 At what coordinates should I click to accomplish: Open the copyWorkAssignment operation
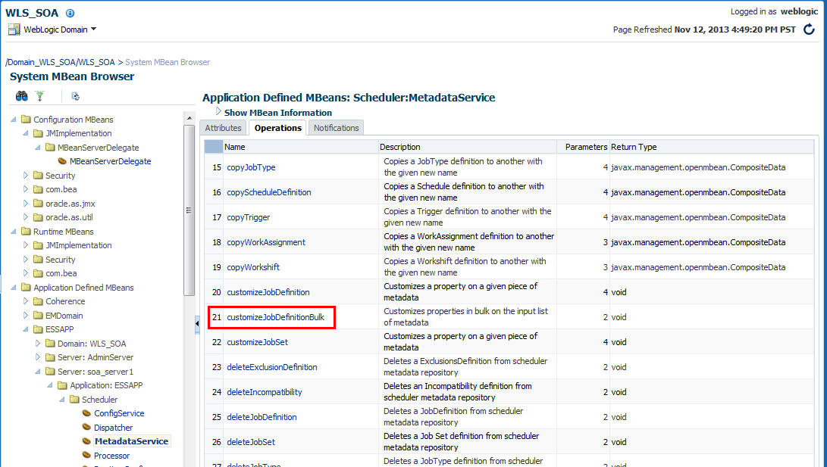(x=266, y=242)
